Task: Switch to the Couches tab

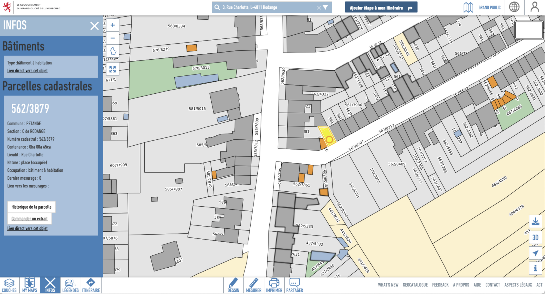Action: click(9, 285)
